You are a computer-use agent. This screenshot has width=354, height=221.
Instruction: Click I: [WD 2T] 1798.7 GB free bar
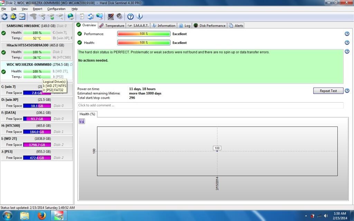click(37, 145)
